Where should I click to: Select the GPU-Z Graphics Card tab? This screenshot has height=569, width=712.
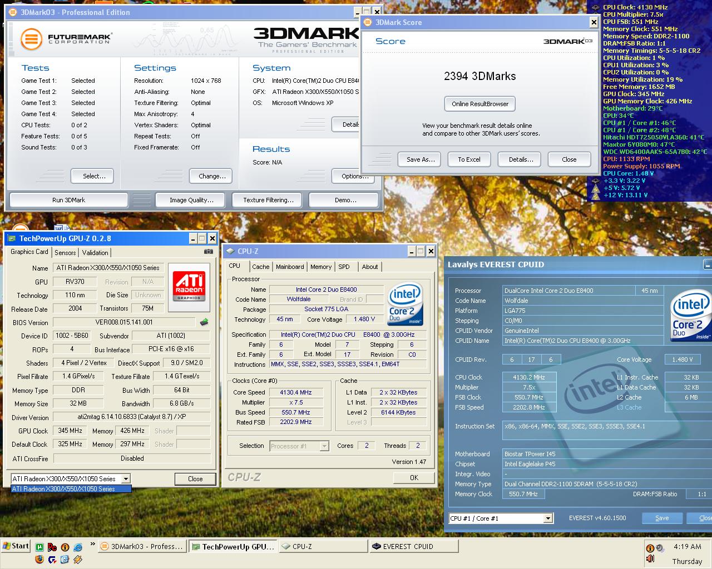(x=29, y=252)
